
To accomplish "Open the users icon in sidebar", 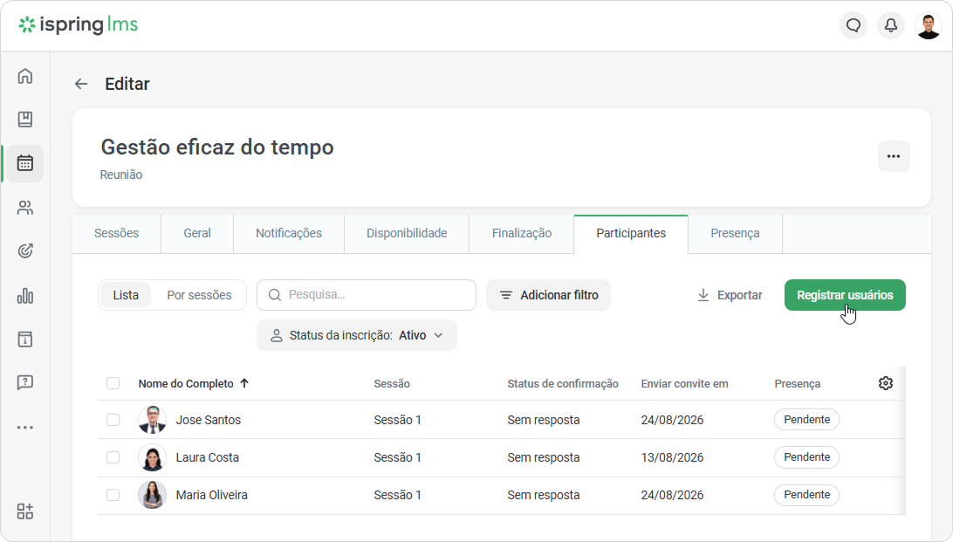I will [x=25, y=208].
